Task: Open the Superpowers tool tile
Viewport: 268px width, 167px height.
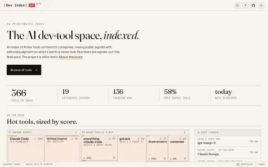Action: (x=157, y=148)
